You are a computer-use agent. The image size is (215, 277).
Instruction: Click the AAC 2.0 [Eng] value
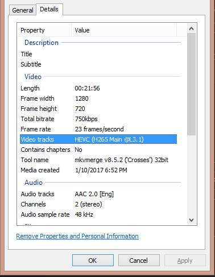point(94,194)
